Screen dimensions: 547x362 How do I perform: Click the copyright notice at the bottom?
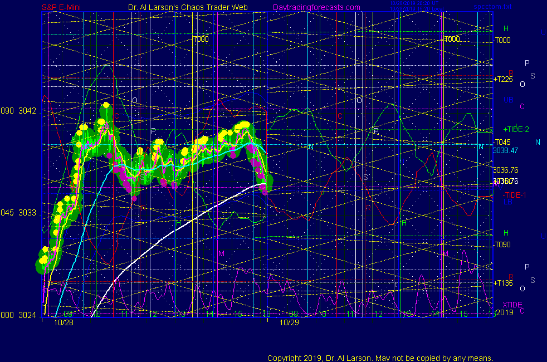(380, 358)
